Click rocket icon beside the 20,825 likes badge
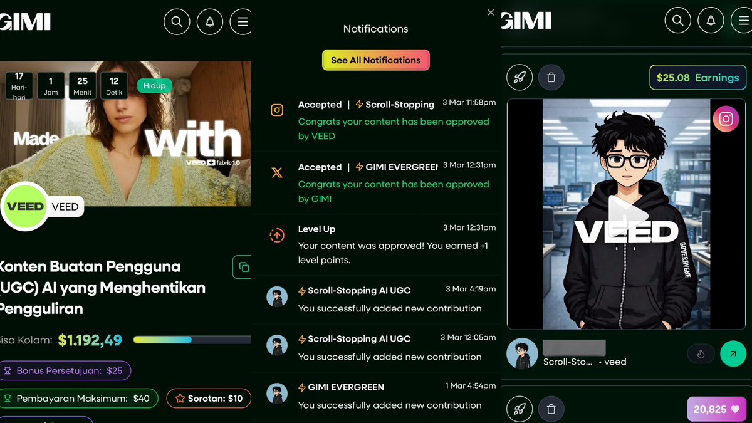 [x=520, y=409]
